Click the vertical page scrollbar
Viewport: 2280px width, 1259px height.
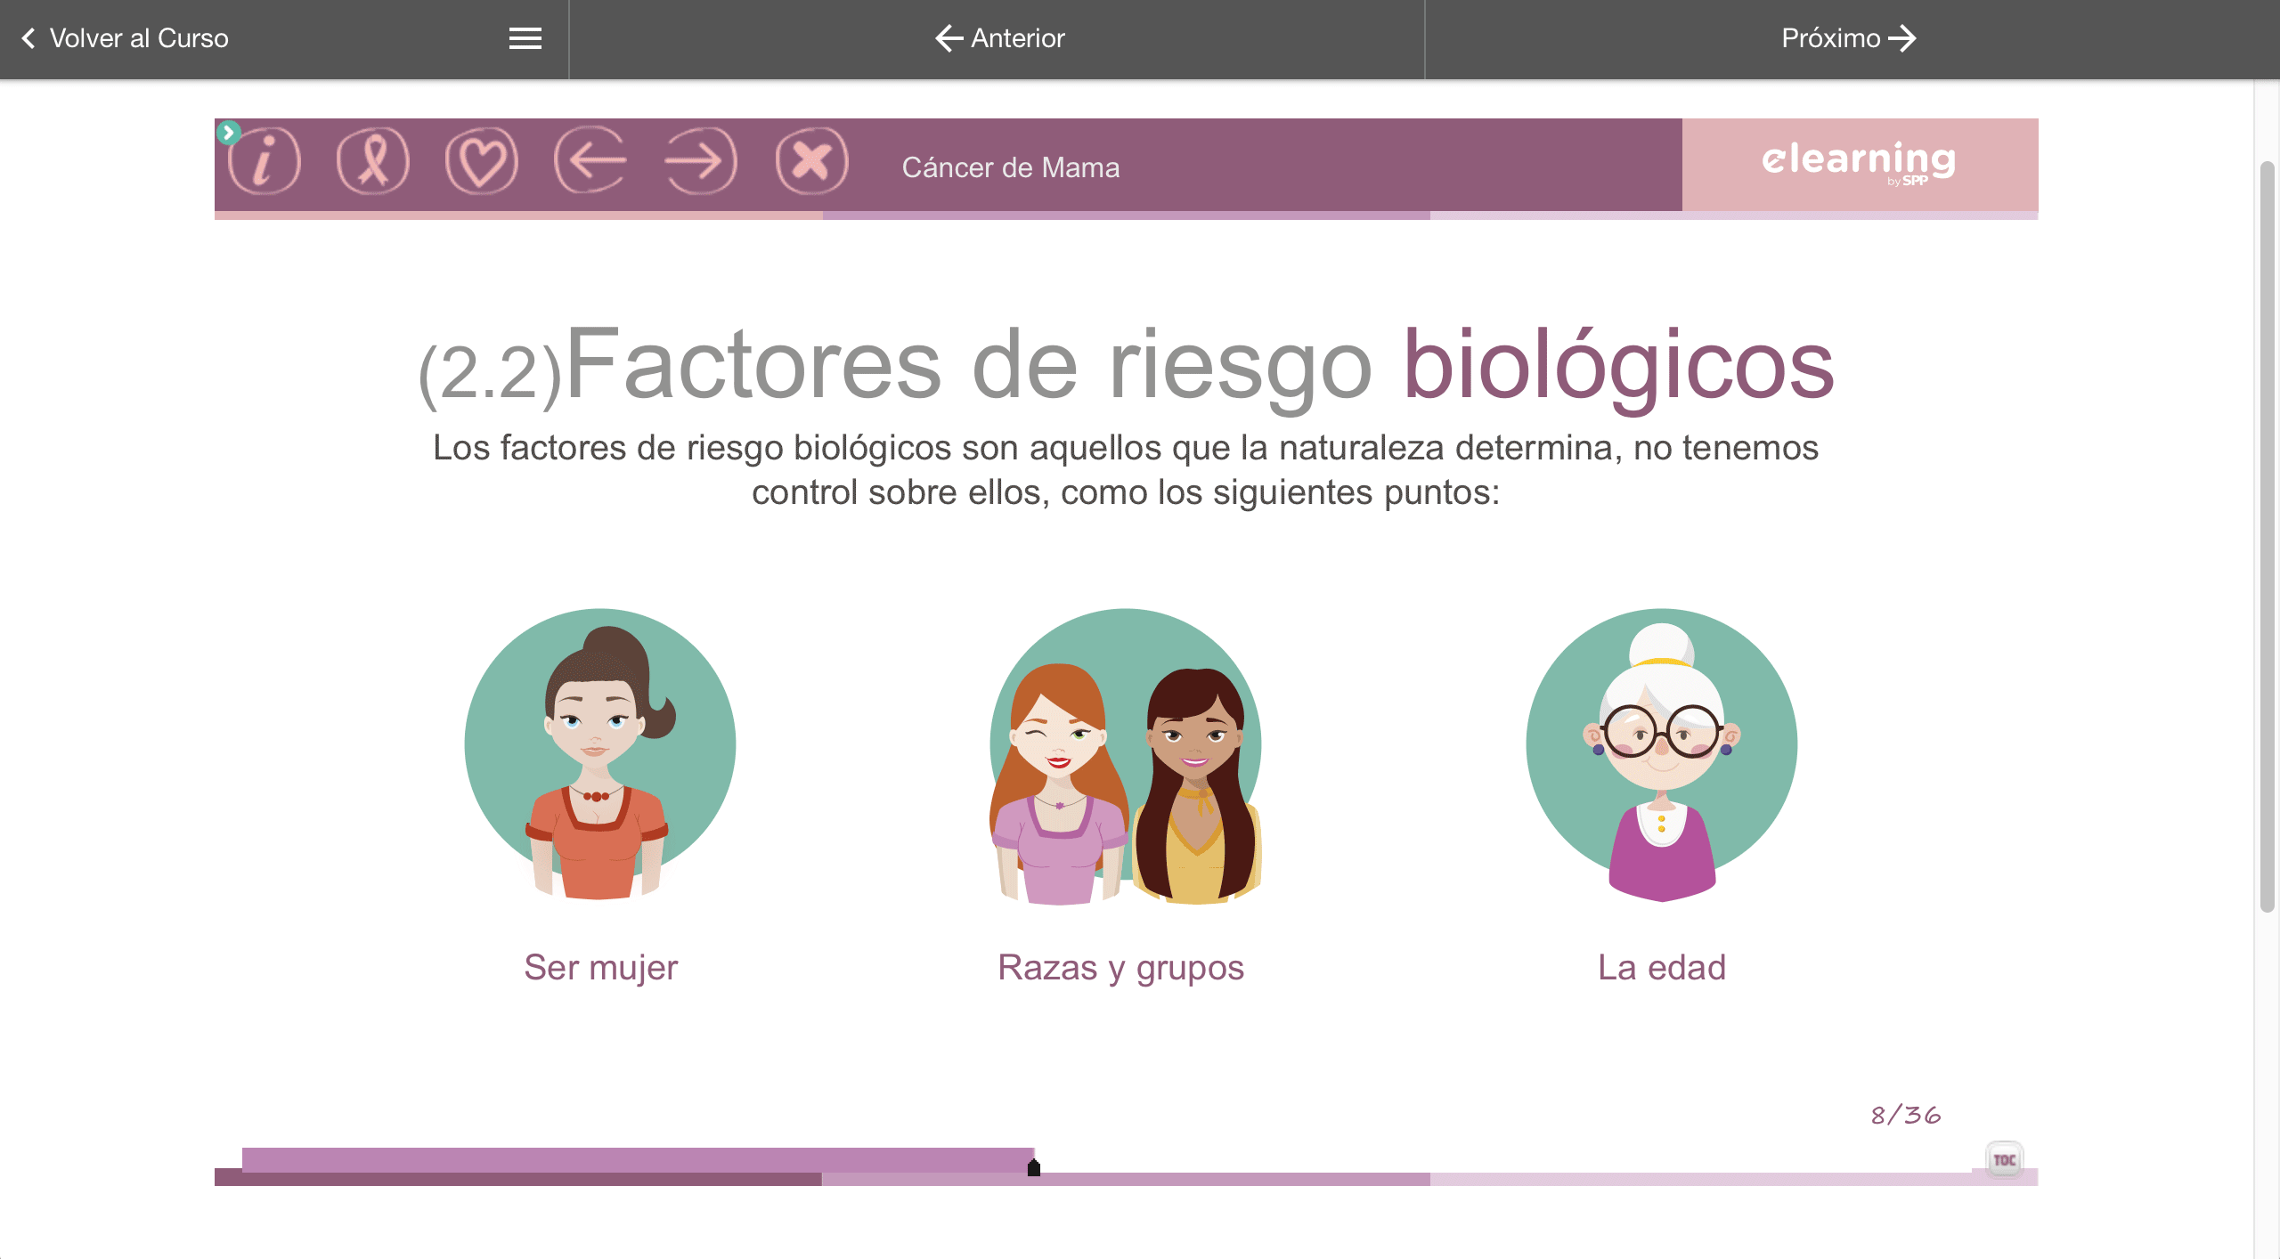[x=2268, y=537]
